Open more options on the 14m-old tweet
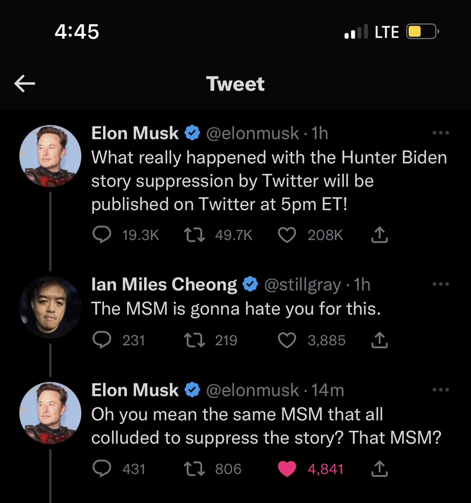 point(441,391)
